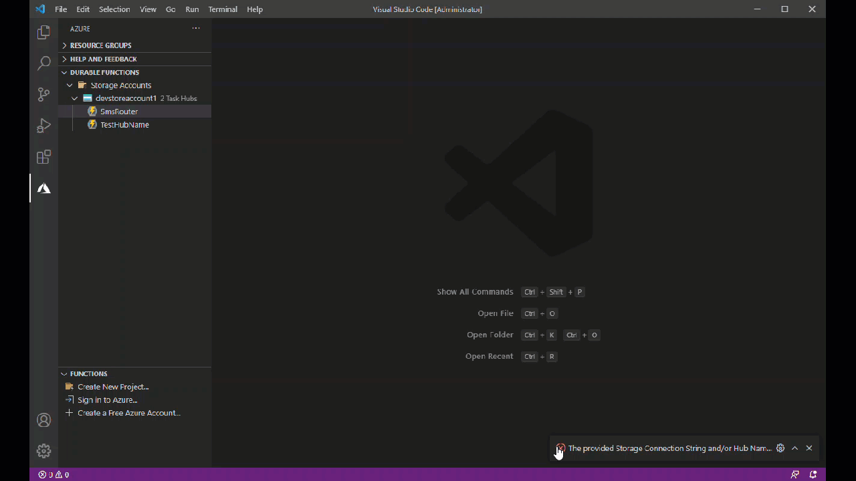Click the '2 Task Hubs' label
Viewport: 856px width, 481px height.
tap(179, 98)
